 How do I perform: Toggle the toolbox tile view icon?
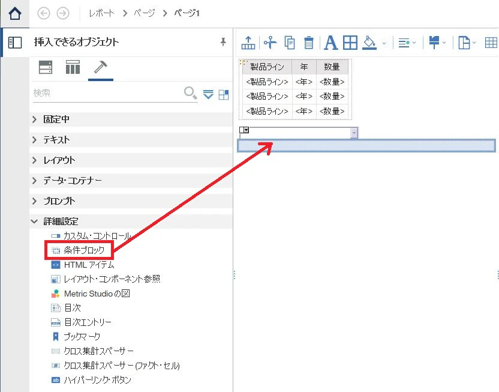[223, 95]
